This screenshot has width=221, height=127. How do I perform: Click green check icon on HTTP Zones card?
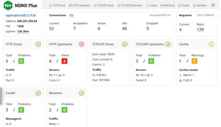tap(38, 44)
